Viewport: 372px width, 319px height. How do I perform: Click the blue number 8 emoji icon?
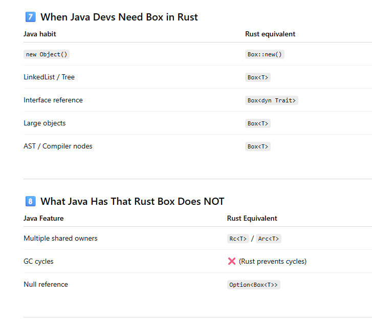pos(30,201)
